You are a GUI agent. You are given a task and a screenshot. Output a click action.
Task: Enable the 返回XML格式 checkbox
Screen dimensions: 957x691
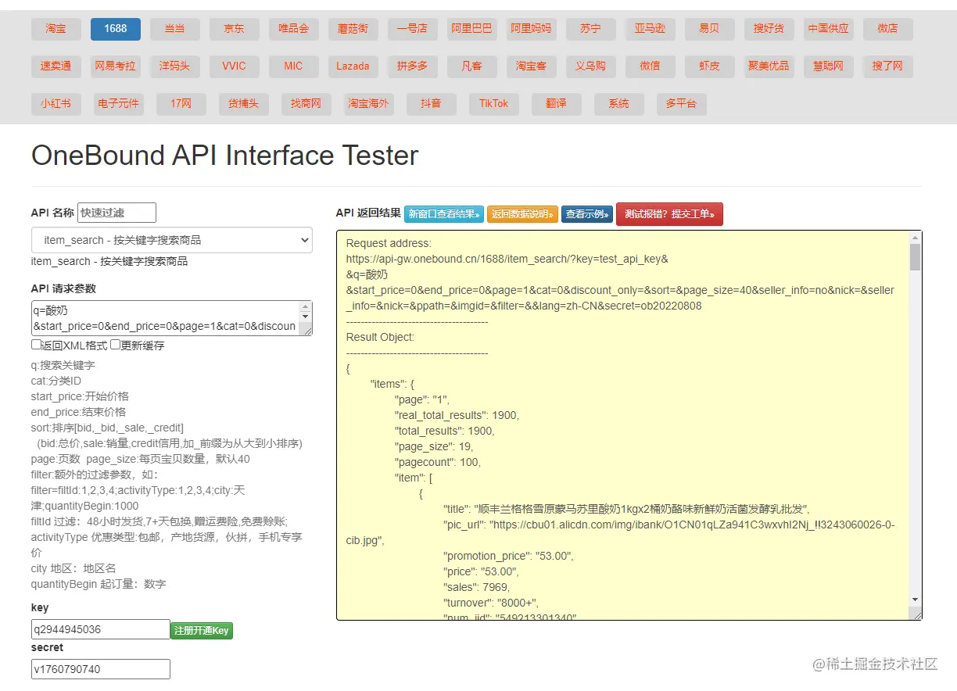tap(36, 345)
